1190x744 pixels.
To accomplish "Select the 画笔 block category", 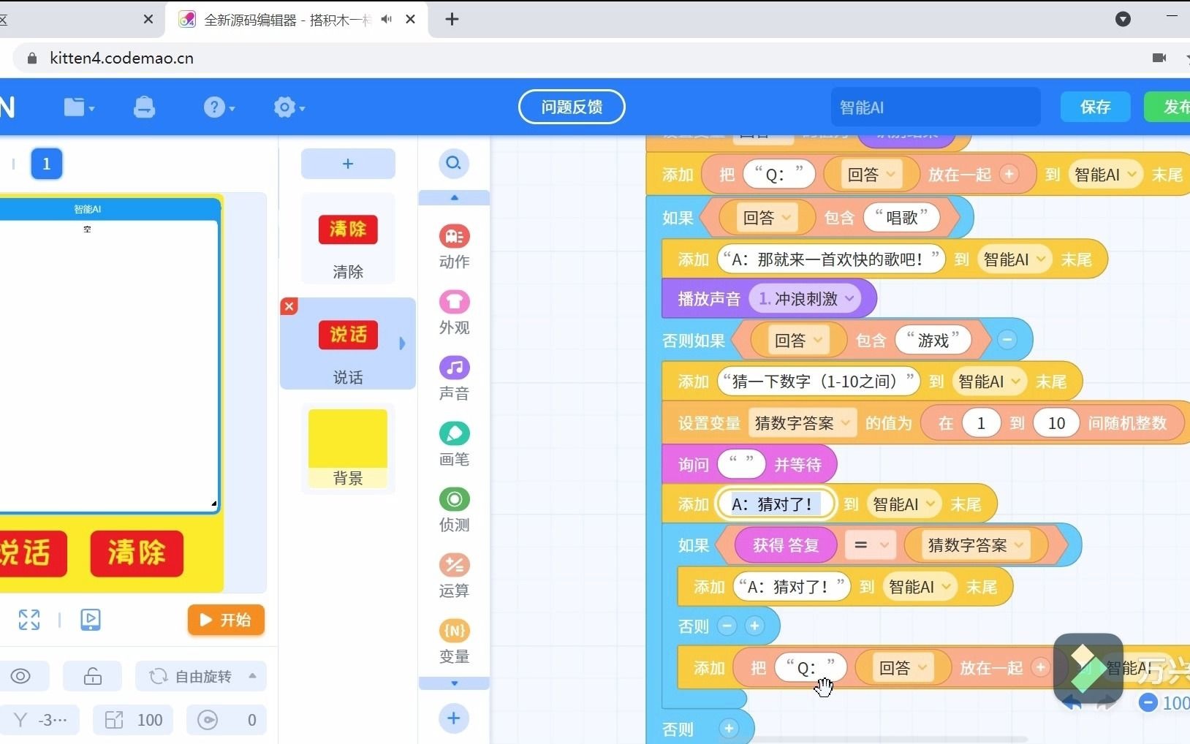I will pyautogui.click(x=454, y=444).
